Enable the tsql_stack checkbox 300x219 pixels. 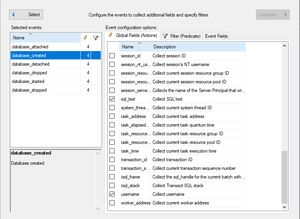pos(112,186)
